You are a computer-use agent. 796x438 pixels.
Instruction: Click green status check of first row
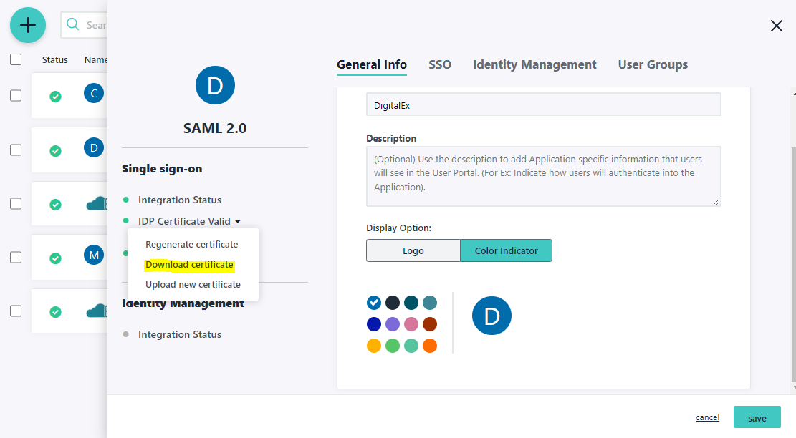pos(55,97)
